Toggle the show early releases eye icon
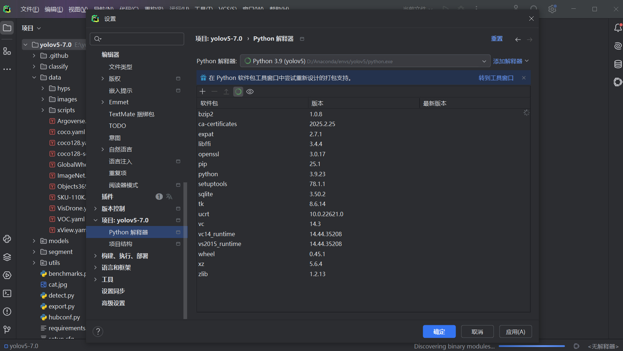The height and width of the screenshot is (351, 623). tap(250, 92)
